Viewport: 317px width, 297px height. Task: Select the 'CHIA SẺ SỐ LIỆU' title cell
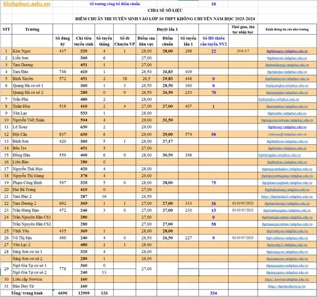pyautogui.click(x=165, y=10)
